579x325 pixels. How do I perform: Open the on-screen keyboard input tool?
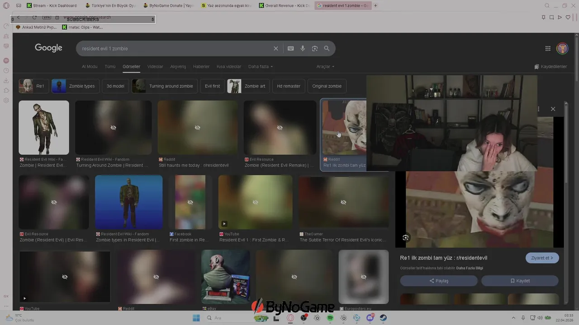291,48
